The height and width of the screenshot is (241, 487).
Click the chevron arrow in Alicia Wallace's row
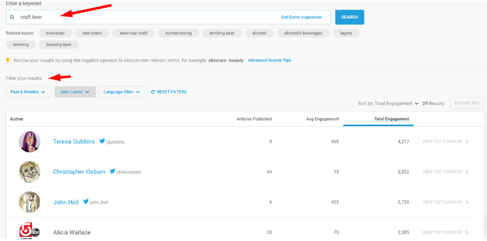point(467,232)
